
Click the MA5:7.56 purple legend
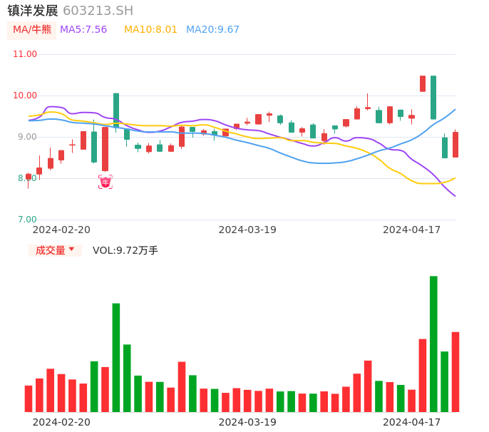click(83, 30)
